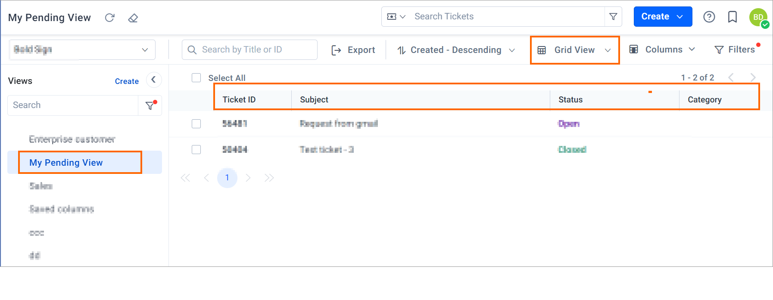Click the refresh icon beside My Pending View

[x=110, y=18]
